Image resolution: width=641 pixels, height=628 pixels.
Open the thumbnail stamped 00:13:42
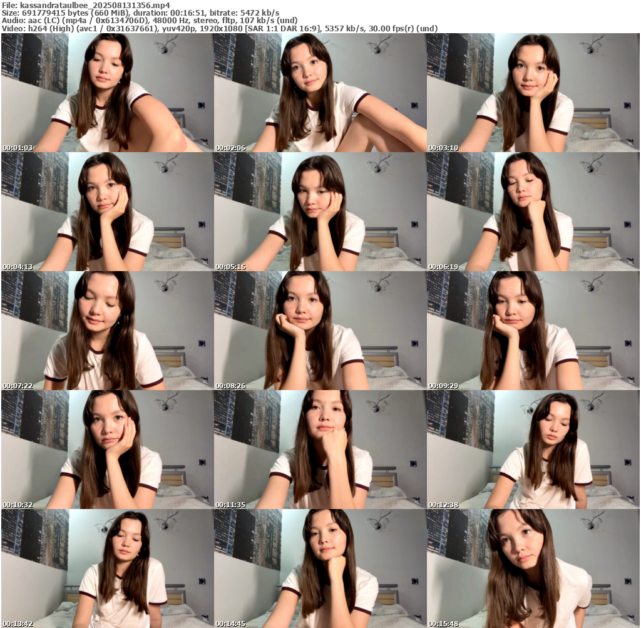click(107, 569)
